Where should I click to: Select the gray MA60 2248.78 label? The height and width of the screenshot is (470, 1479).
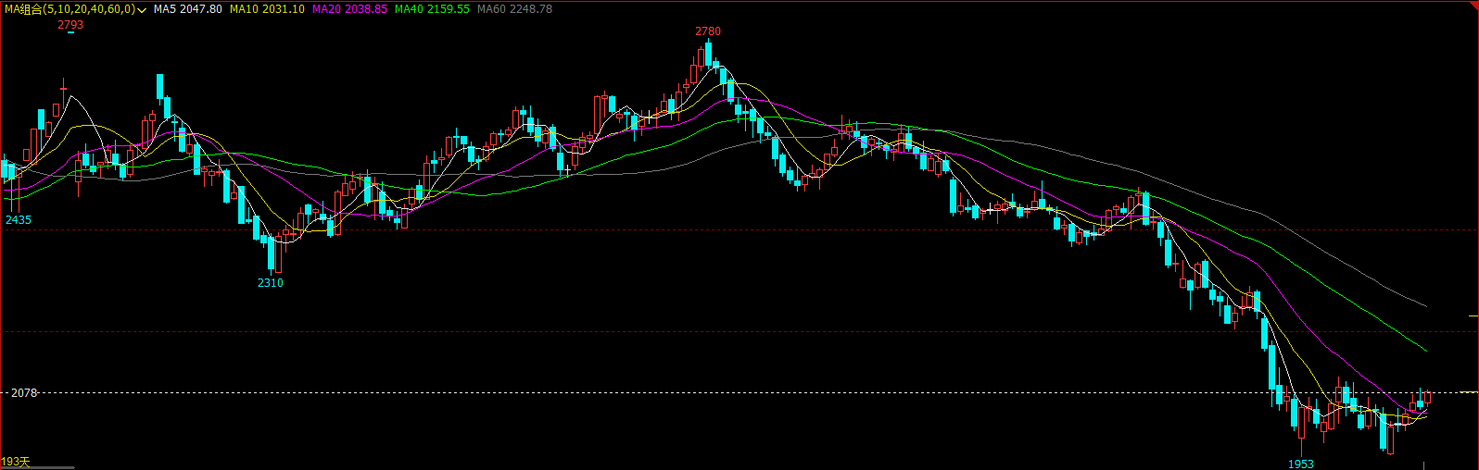tap(514, 9)
